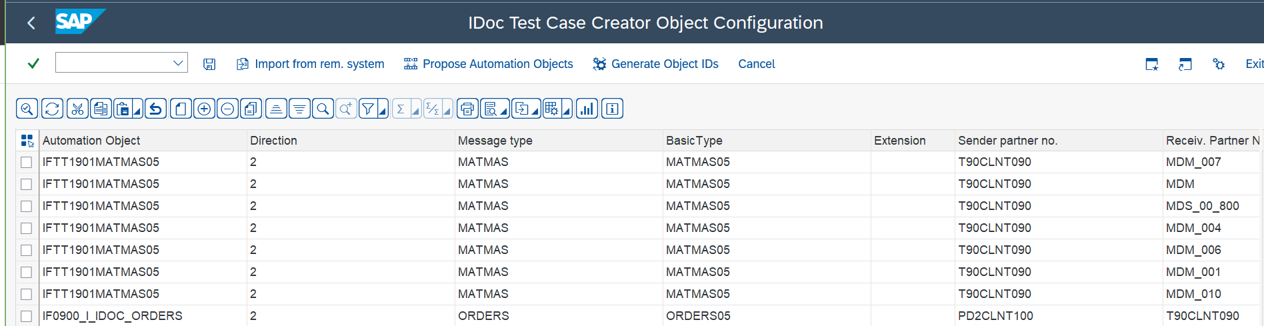1264x326 pixels.
Task: Open the command field dropdown
Action: point(178,63)
